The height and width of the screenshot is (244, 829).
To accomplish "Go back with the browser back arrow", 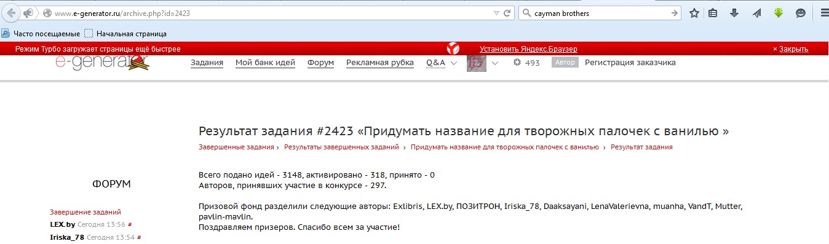I will coord(10,13).
